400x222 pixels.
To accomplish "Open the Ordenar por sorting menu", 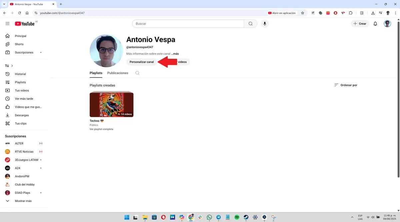I will (x=346, y=85).
